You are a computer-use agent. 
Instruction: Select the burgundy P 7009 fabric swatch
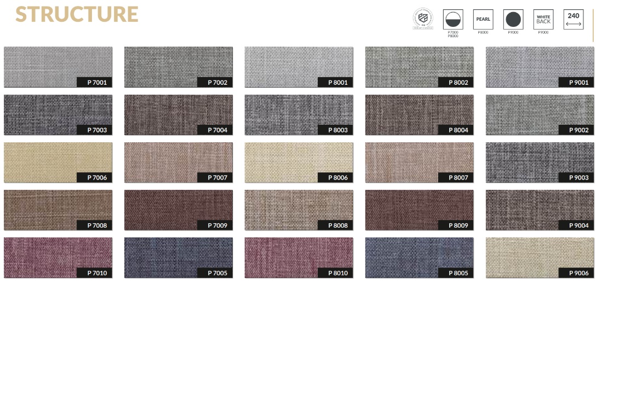[x=179, y=210]
